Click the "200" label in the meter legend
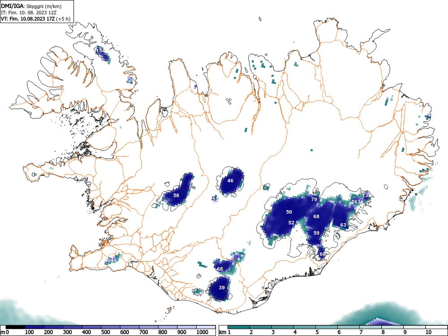The height and width of the screenshot is (336, 448). (48, 332)
